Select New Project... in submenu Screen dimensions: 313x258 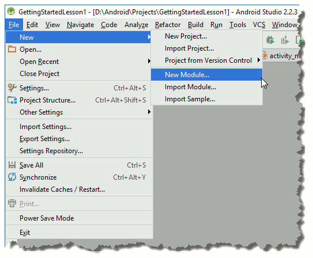pos(207,36)
